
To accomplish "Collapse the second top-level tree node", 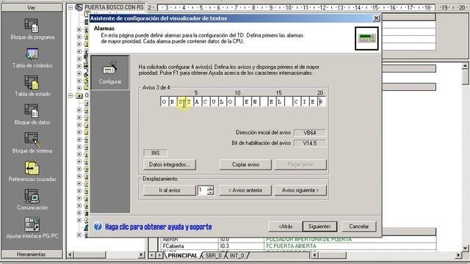I will pos(70,95).
